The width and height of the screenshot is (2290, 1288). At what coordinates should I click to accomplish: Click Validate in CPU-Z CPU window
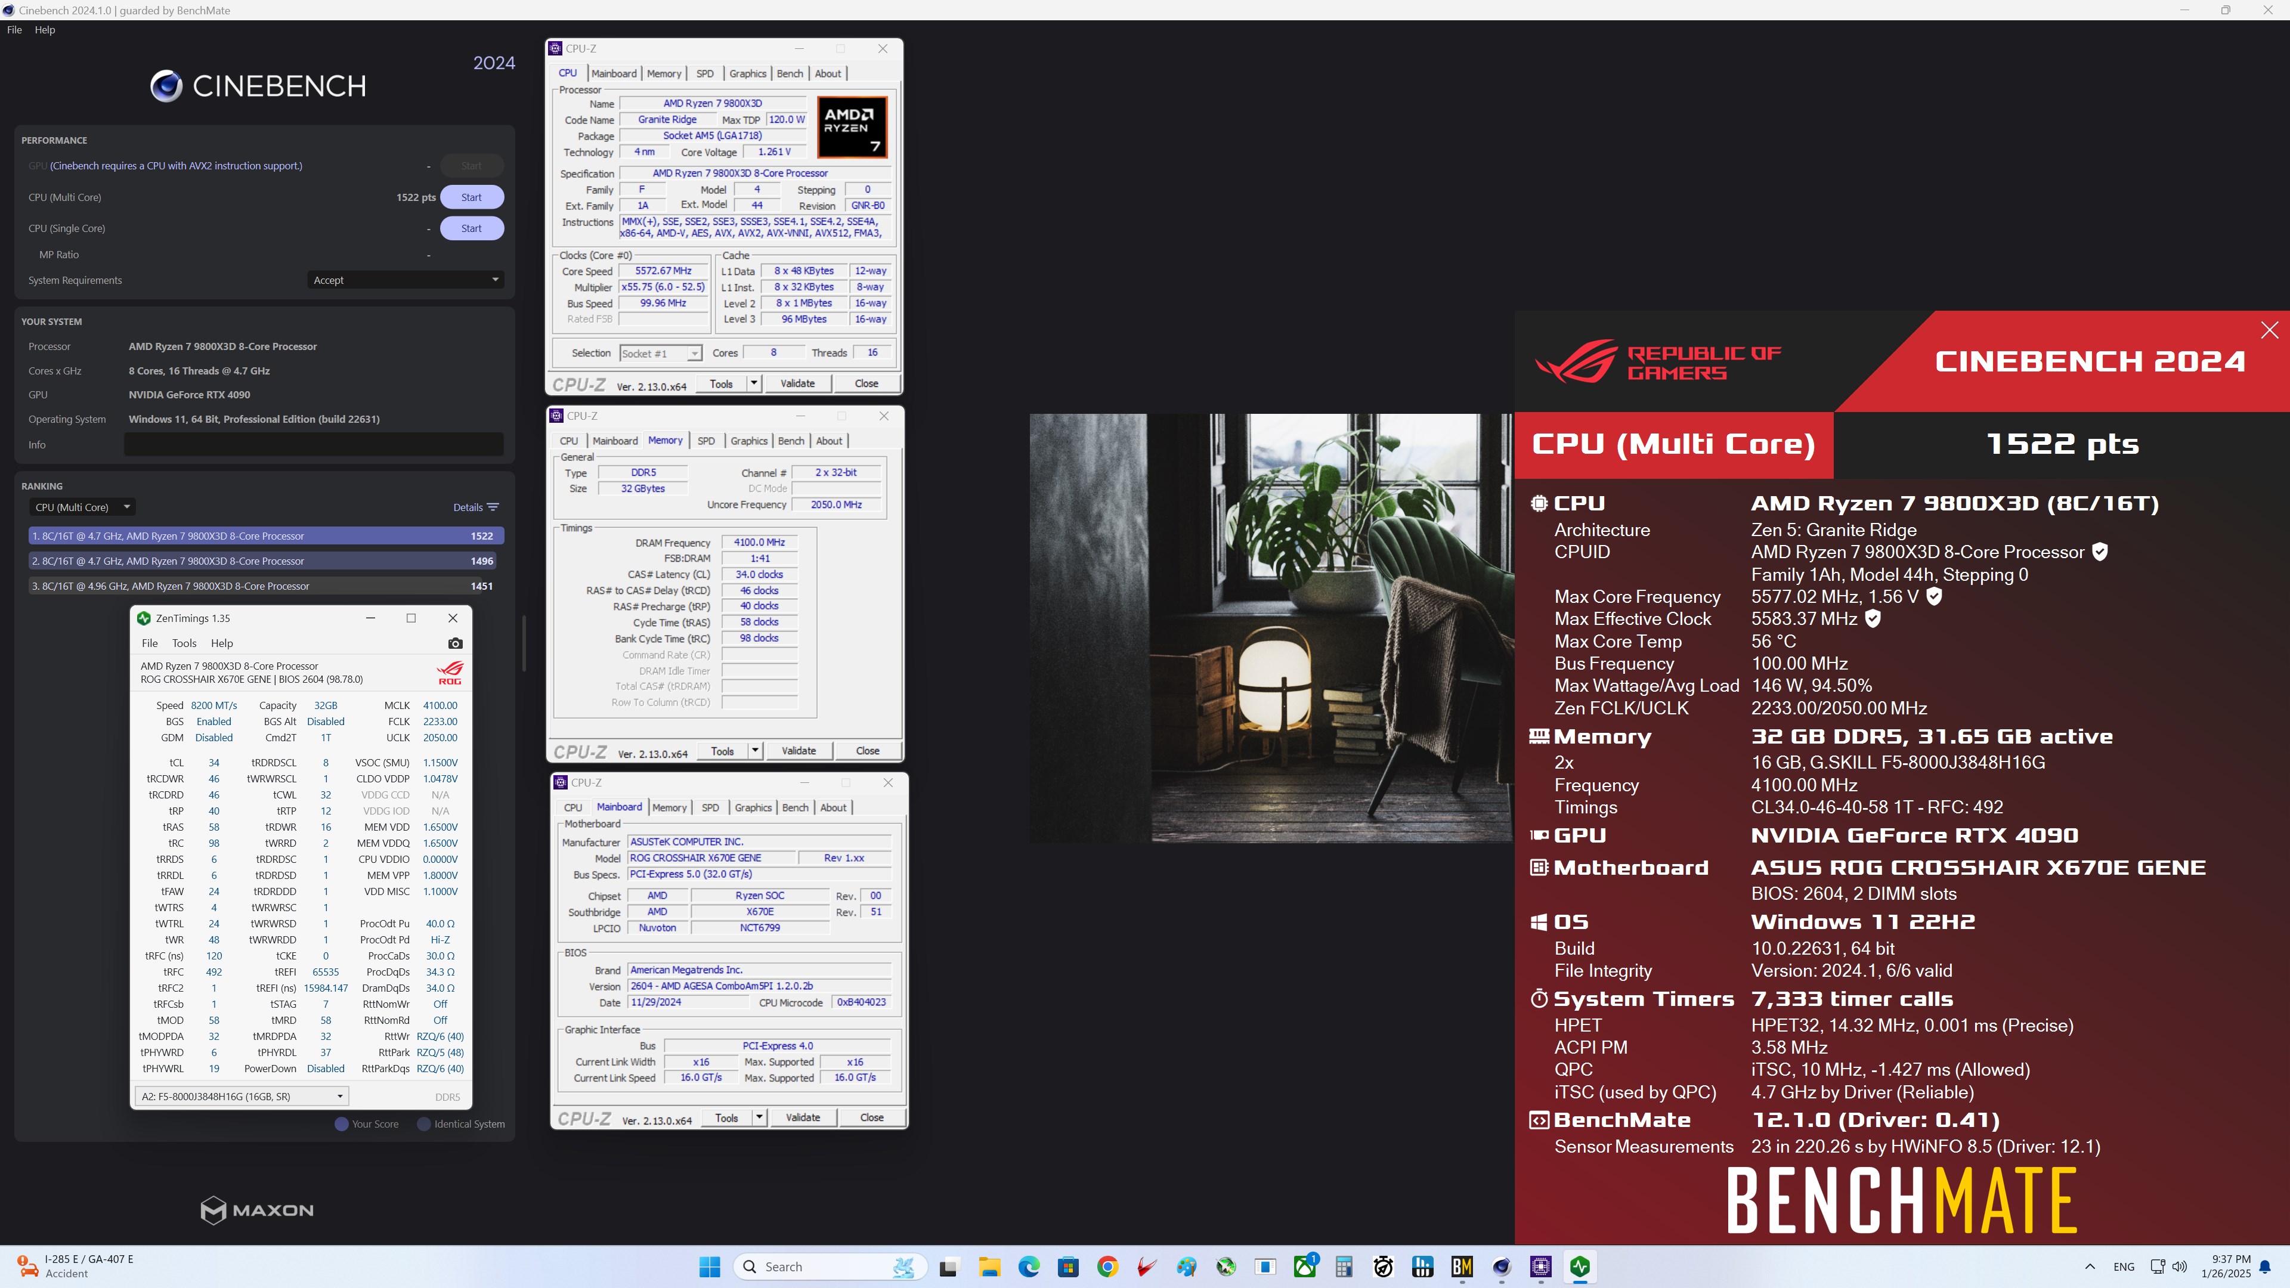pyautogui.click(x=797, y=383)
